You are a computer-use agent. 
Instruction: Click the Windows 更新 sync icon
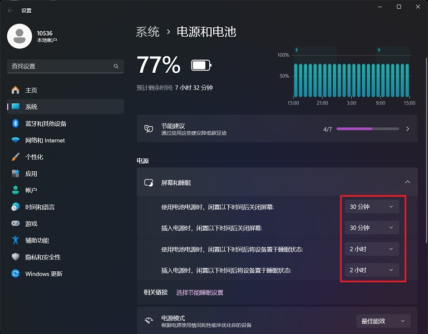click(x=16, y=273)
